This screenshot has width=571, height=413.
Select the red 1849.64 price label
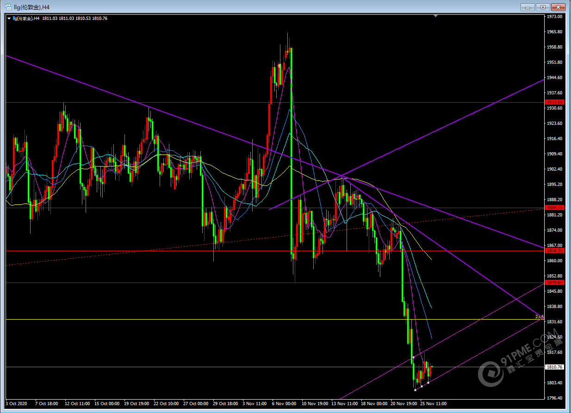click(x=554, y=283)
